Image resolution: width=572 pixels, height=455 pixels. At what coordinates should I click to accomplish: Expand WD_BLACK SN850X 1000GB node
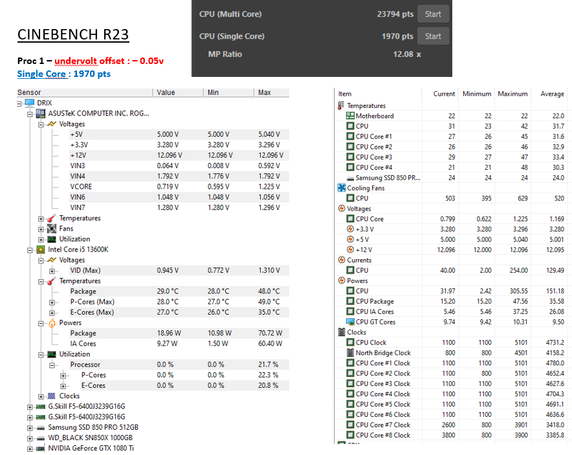pos(30,438)
